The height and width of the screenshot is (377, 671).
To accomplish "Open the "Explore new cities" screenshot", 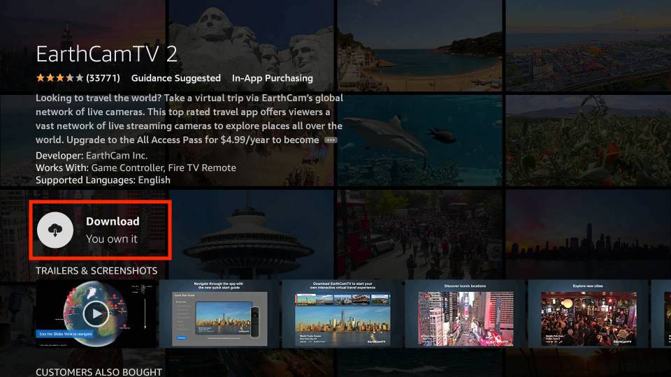I will pos(589,313).
